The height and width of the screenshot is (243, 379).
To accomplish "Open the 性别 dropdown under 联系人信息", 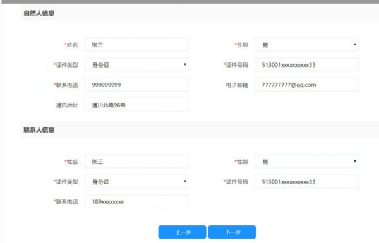I will point(306,162).
